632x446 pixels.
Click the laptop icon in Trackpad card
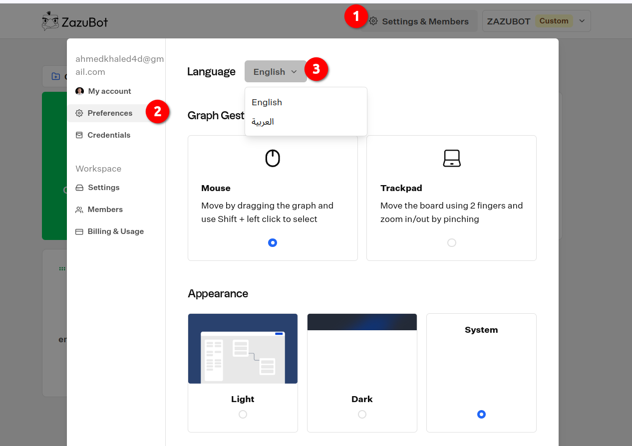point(452,158)
